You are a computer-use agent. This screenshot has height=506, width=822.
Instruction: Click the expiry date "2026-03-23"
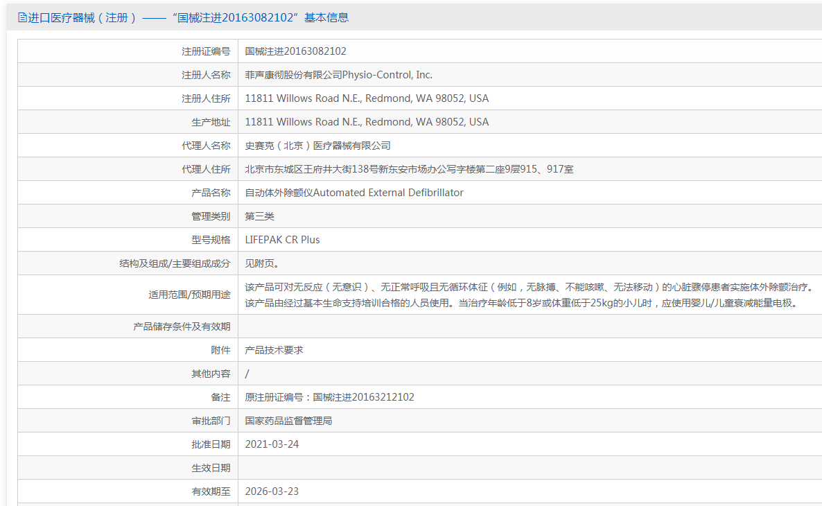point(272,492)
